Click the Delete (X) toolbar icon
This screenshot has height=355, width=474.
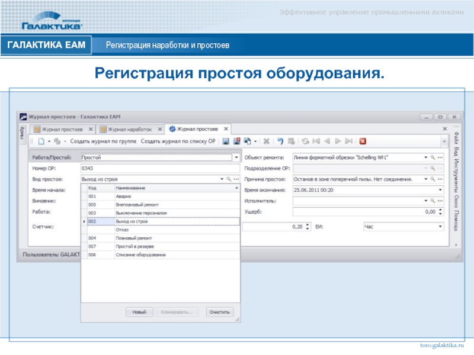(x=266, y=141)
